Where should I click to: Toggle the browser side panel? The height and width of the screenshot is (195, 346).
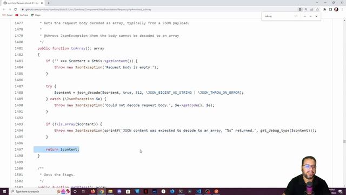[x=330, y=10]
